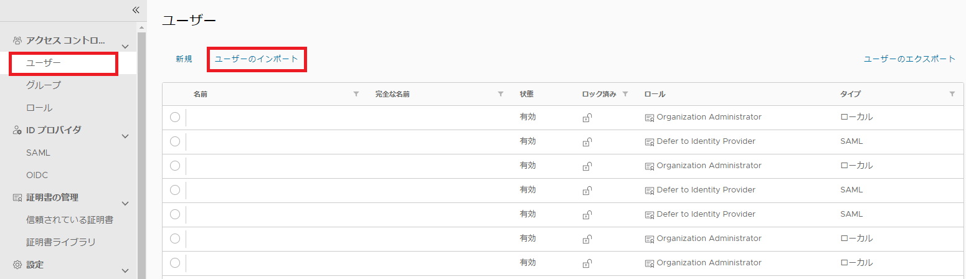The width and height of the screenshot is (966, 279).
Task: Open SAML under ID プロバイダ
Action: coord(38,153)
